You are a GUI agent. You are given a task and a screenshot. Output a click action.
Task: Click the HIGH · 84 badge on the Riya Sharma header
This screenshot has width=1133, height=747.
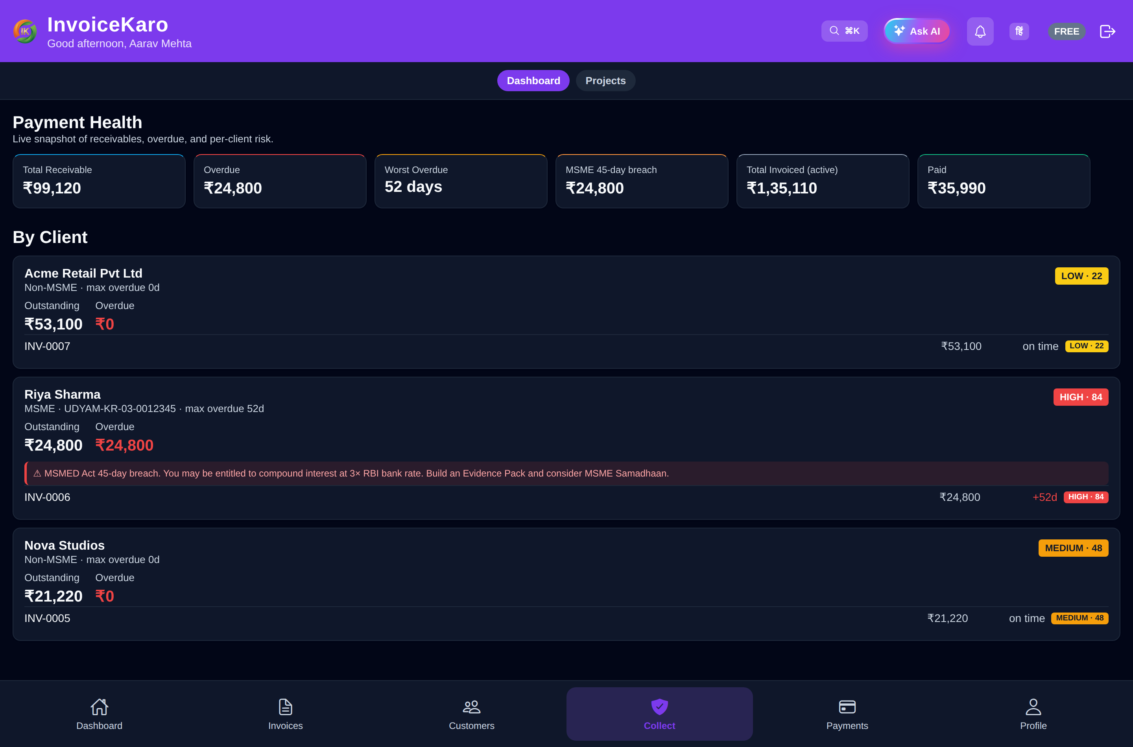[1081, 397]
